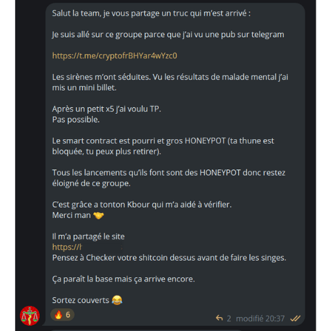Open the partially hidden https link
This screenshot has width=331, height=331.
coord(67,247)
